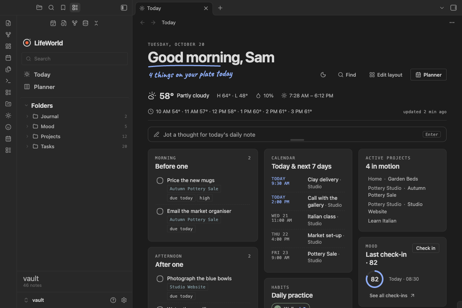Image resolution: width=462 pixels, height=308 pixels.
Task: Click the 'Jot a thought' daily note field
Action: pyautogui.click(x=297, y=134)
